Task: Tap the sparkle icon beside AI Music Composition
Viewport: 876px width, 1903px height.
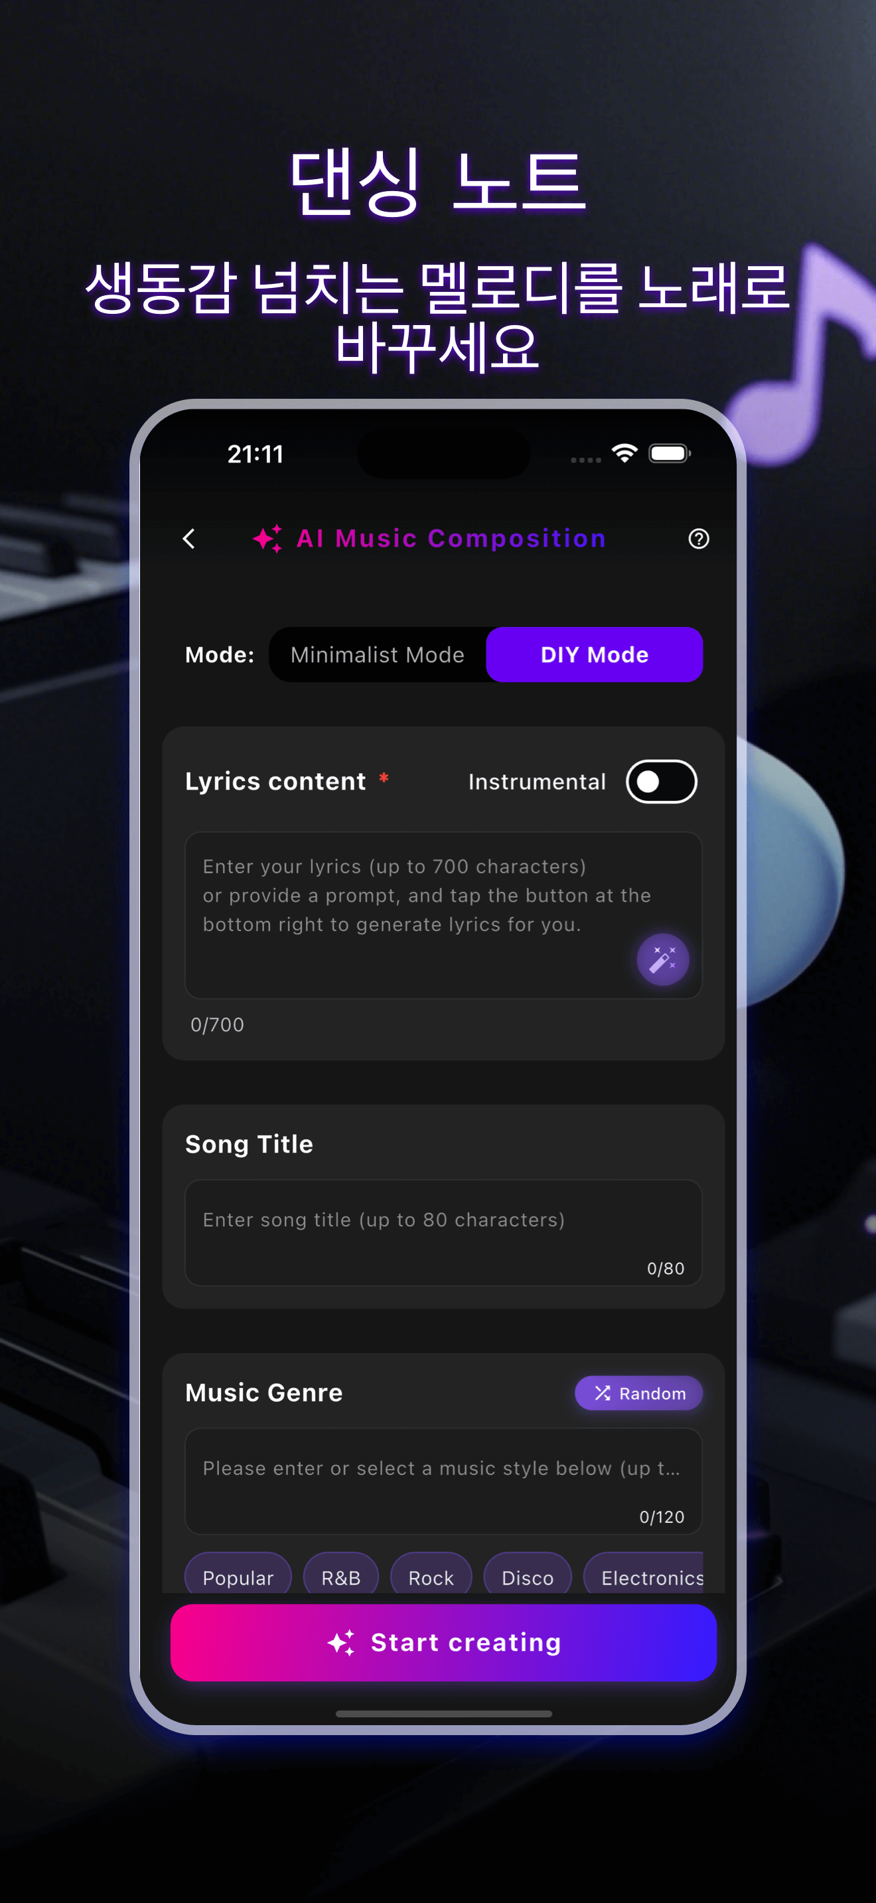Action: tap(267, 539)
